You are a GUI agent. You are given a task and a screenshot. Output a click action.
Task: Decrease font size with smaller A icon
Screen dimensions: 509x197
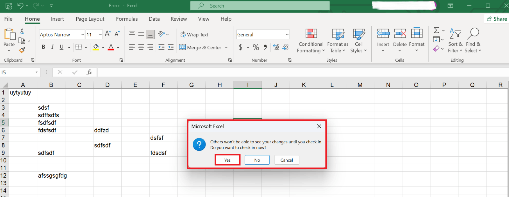pyautogui.click(x=117, y=34)
